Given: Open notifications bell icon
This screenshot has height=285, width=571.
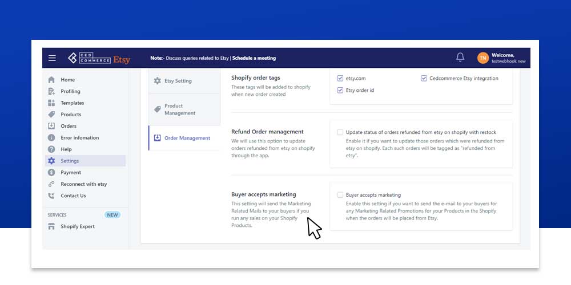Looking at the screenshot, I should tap(460, 58).
